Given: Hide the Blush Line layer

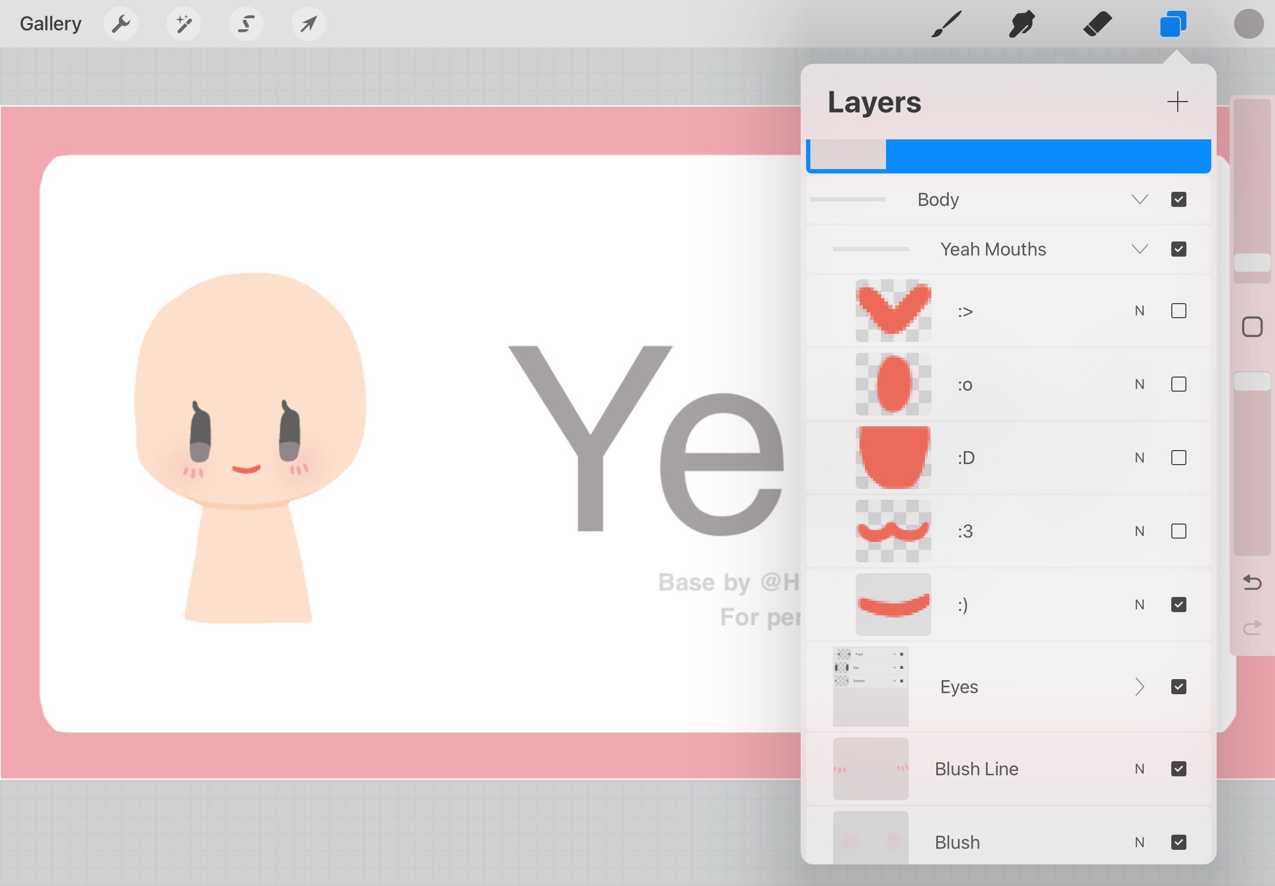Looking at the screenshot, I should pyautogui.click(x=1178, y=768).
